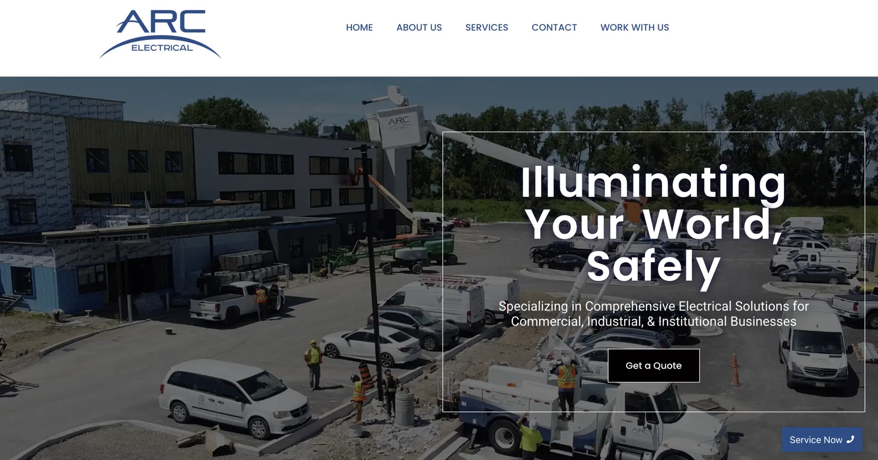Click the ARC Electrical logo
The image size is (878, 460).
161,34
